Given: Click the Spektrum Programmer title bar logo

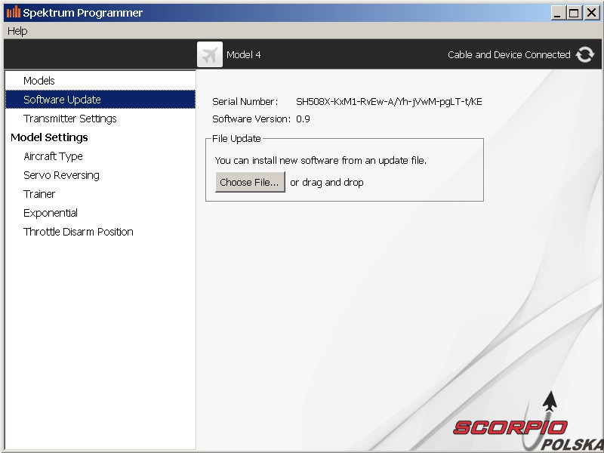Looking at the screenshot, I should [14, 12].
